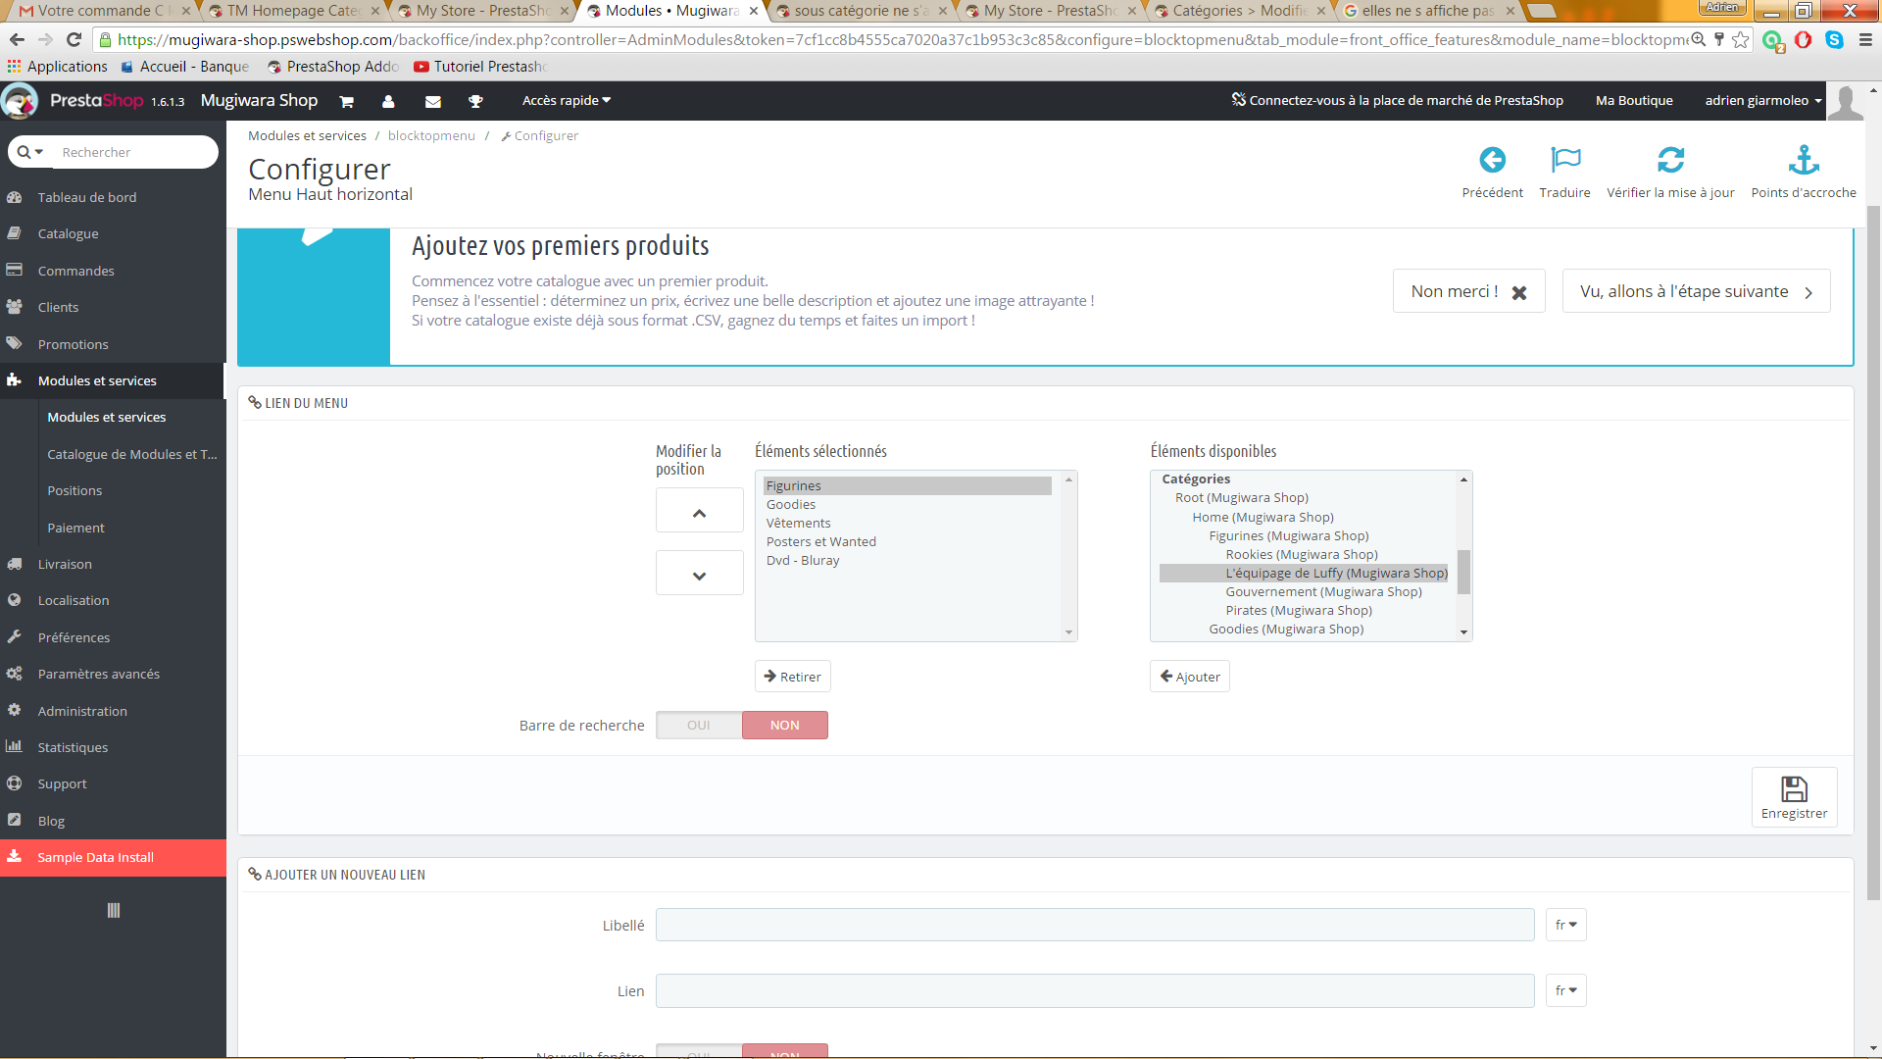Click the Traduire flag icon
The image size is (1882, 1059).
(x=1565, y=160)
